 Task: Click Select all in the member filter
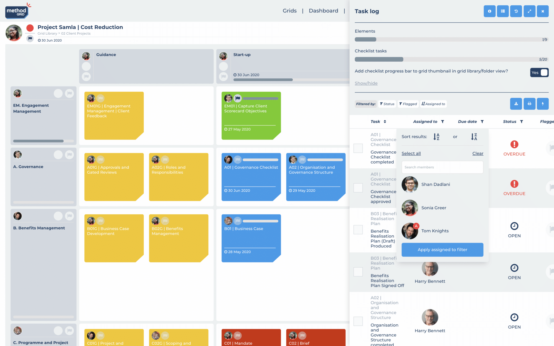[x=411, y=154]
